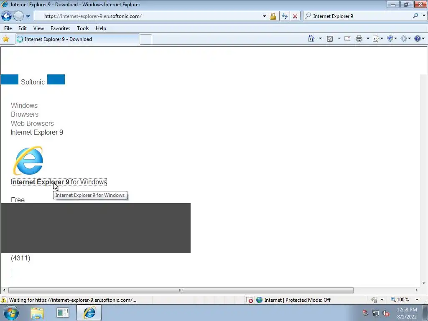Open the File menu
Screen dimensions: 428x321
coord(8,28)
